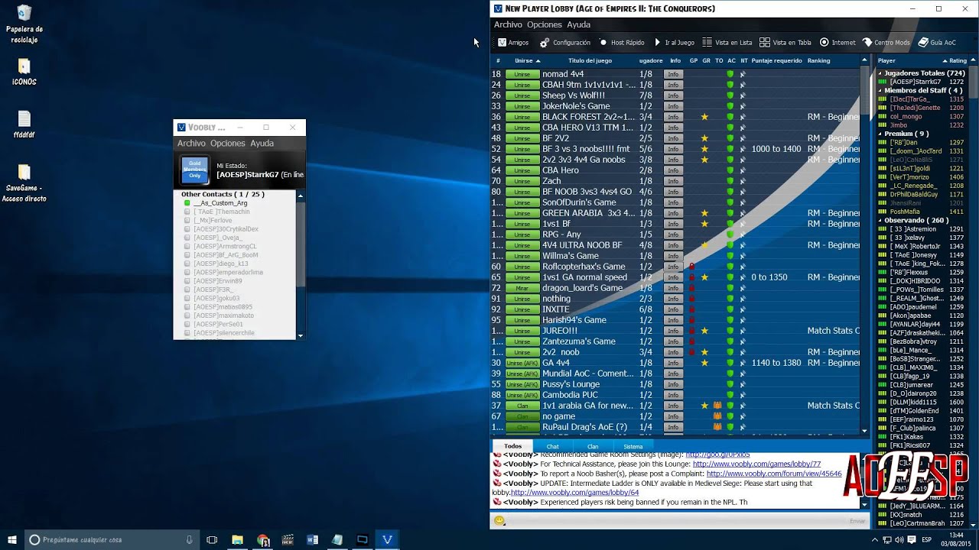
Task: Click Clan button for 'no game' row
Action: pyautogui.click(x=522, y=416)
